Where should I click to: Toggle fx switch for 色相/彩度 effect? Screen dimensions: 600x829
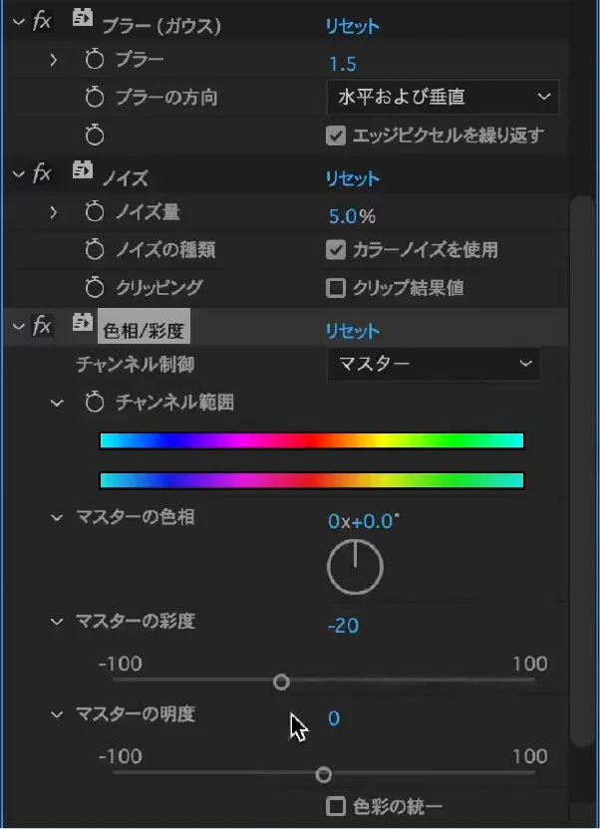pyautogui.click(x=42, y=326)
